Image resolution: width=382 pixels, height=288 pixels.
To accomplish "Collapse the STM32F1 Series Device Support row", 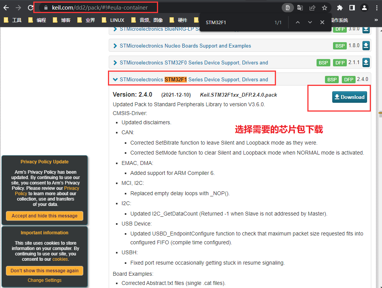I will pyautogui.click(x=115, y=79).
